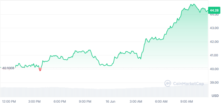The image size is (221, 103).
Task: Click the 39.00 price axis label
Action: (x=214, y=83)
